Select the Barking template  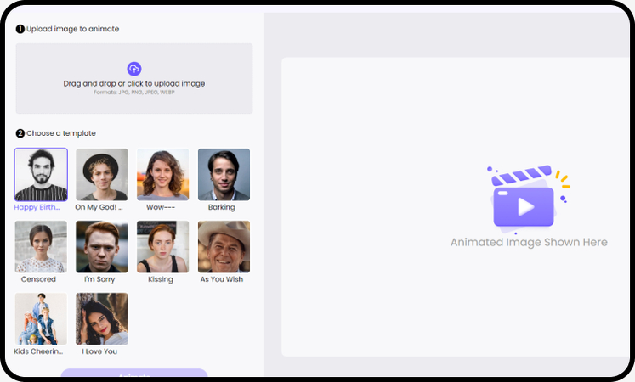click(x=224, y=175)
